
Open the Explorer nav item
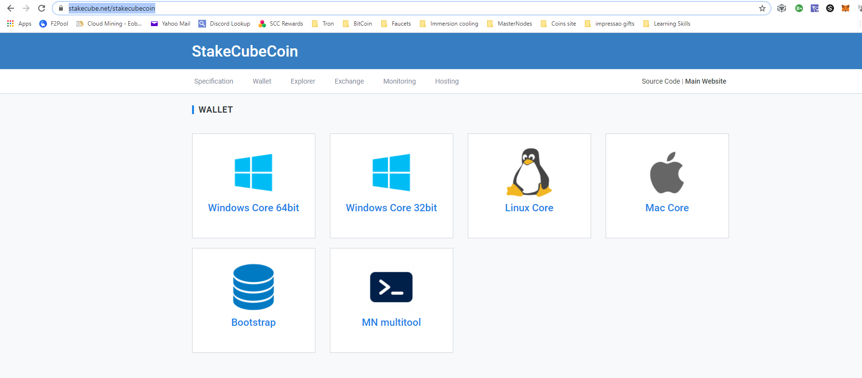coord(303,81)
